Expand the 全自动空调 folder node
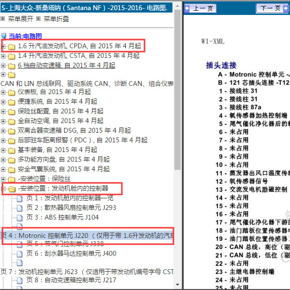Image resolution: width=290 pixels, height=290 pixels. coord(3,121)
